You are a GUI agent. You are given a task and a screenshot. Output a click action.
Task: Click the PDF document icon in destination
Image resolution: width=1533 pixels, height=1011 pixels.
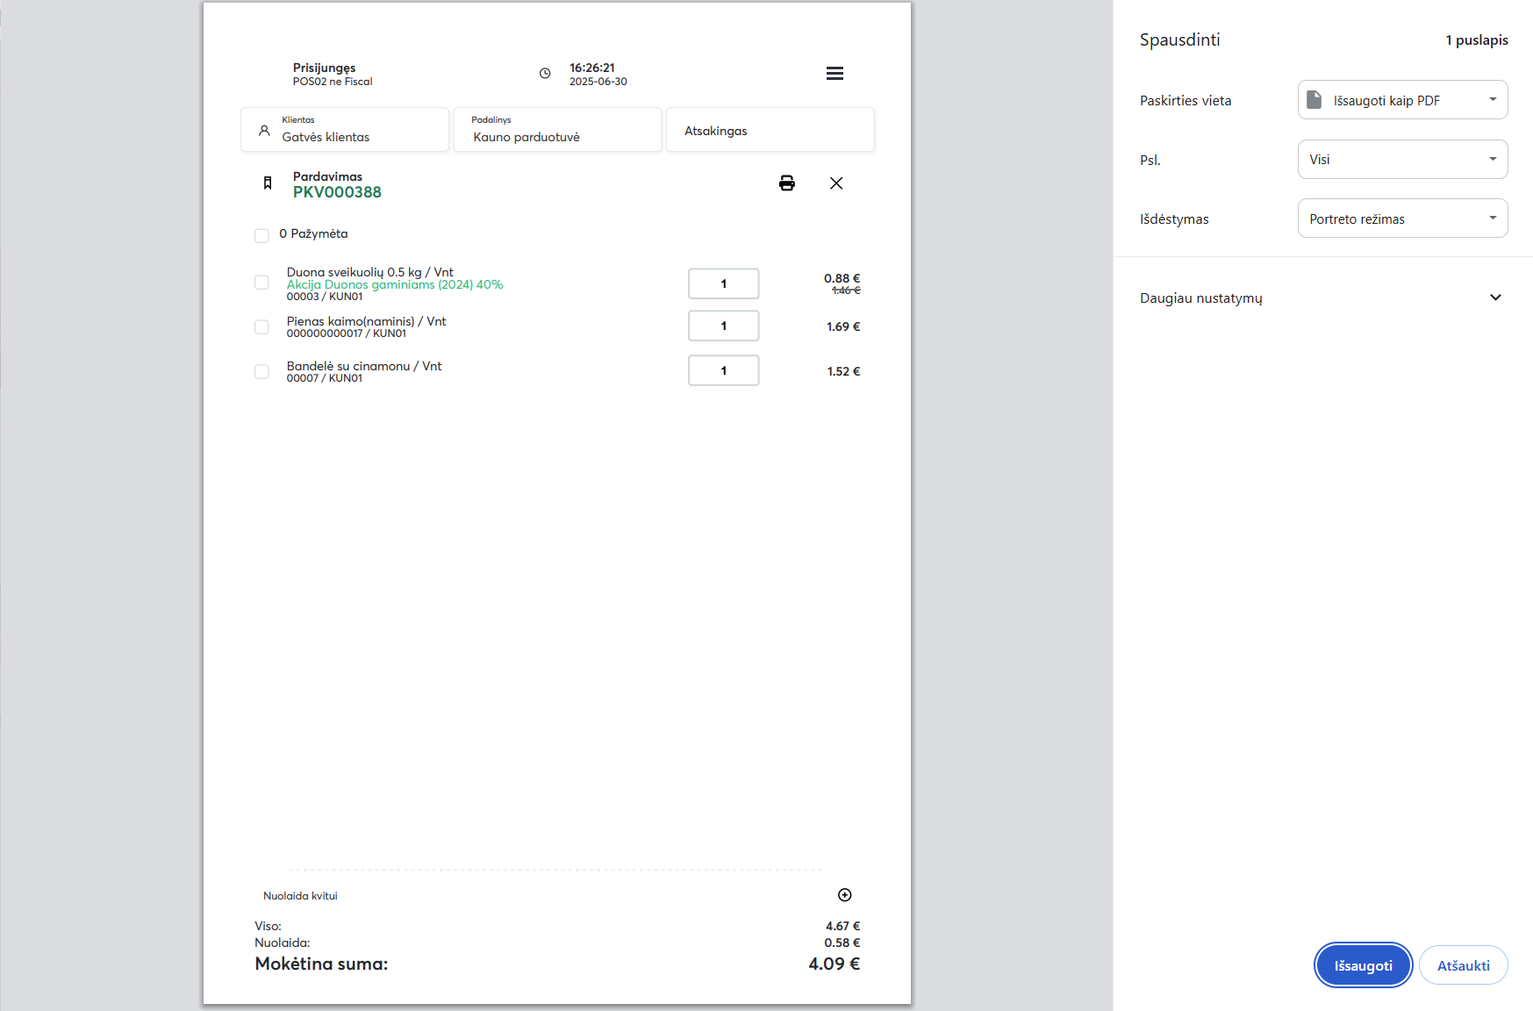(1314, 100)
